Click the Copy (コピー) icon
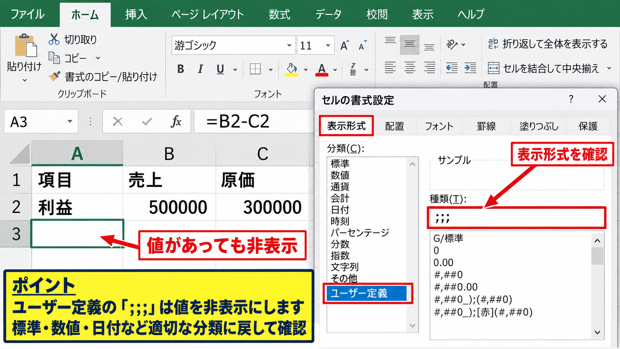This screenshot has height=349, width=620. click(54, 57)
